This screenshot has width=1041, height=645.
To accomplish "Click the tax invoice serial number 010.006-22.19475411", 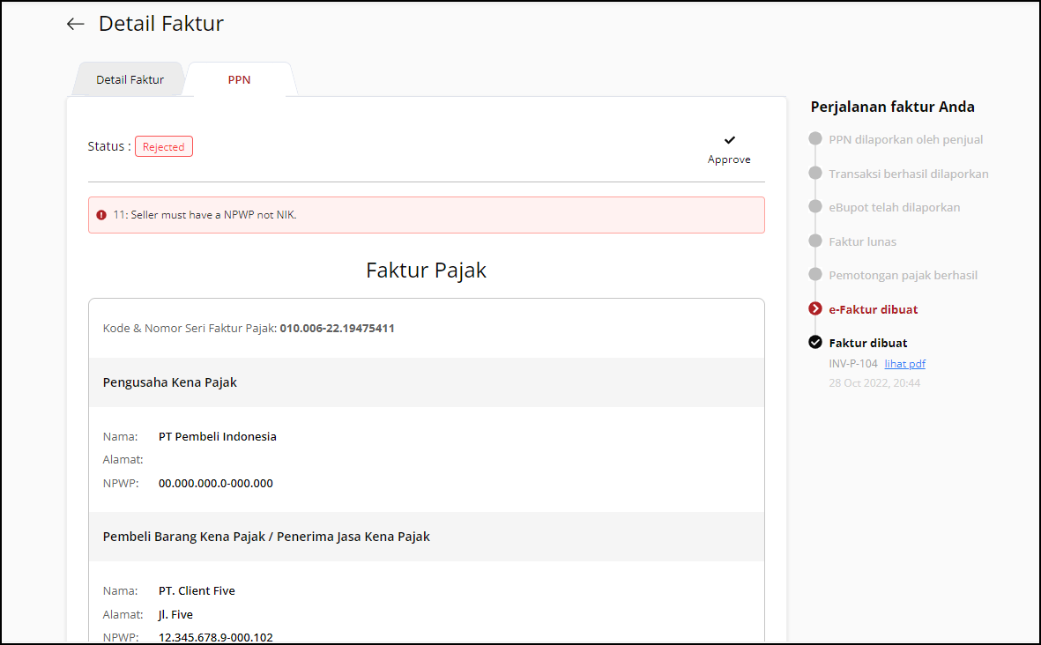I will (x=337, y=329).
